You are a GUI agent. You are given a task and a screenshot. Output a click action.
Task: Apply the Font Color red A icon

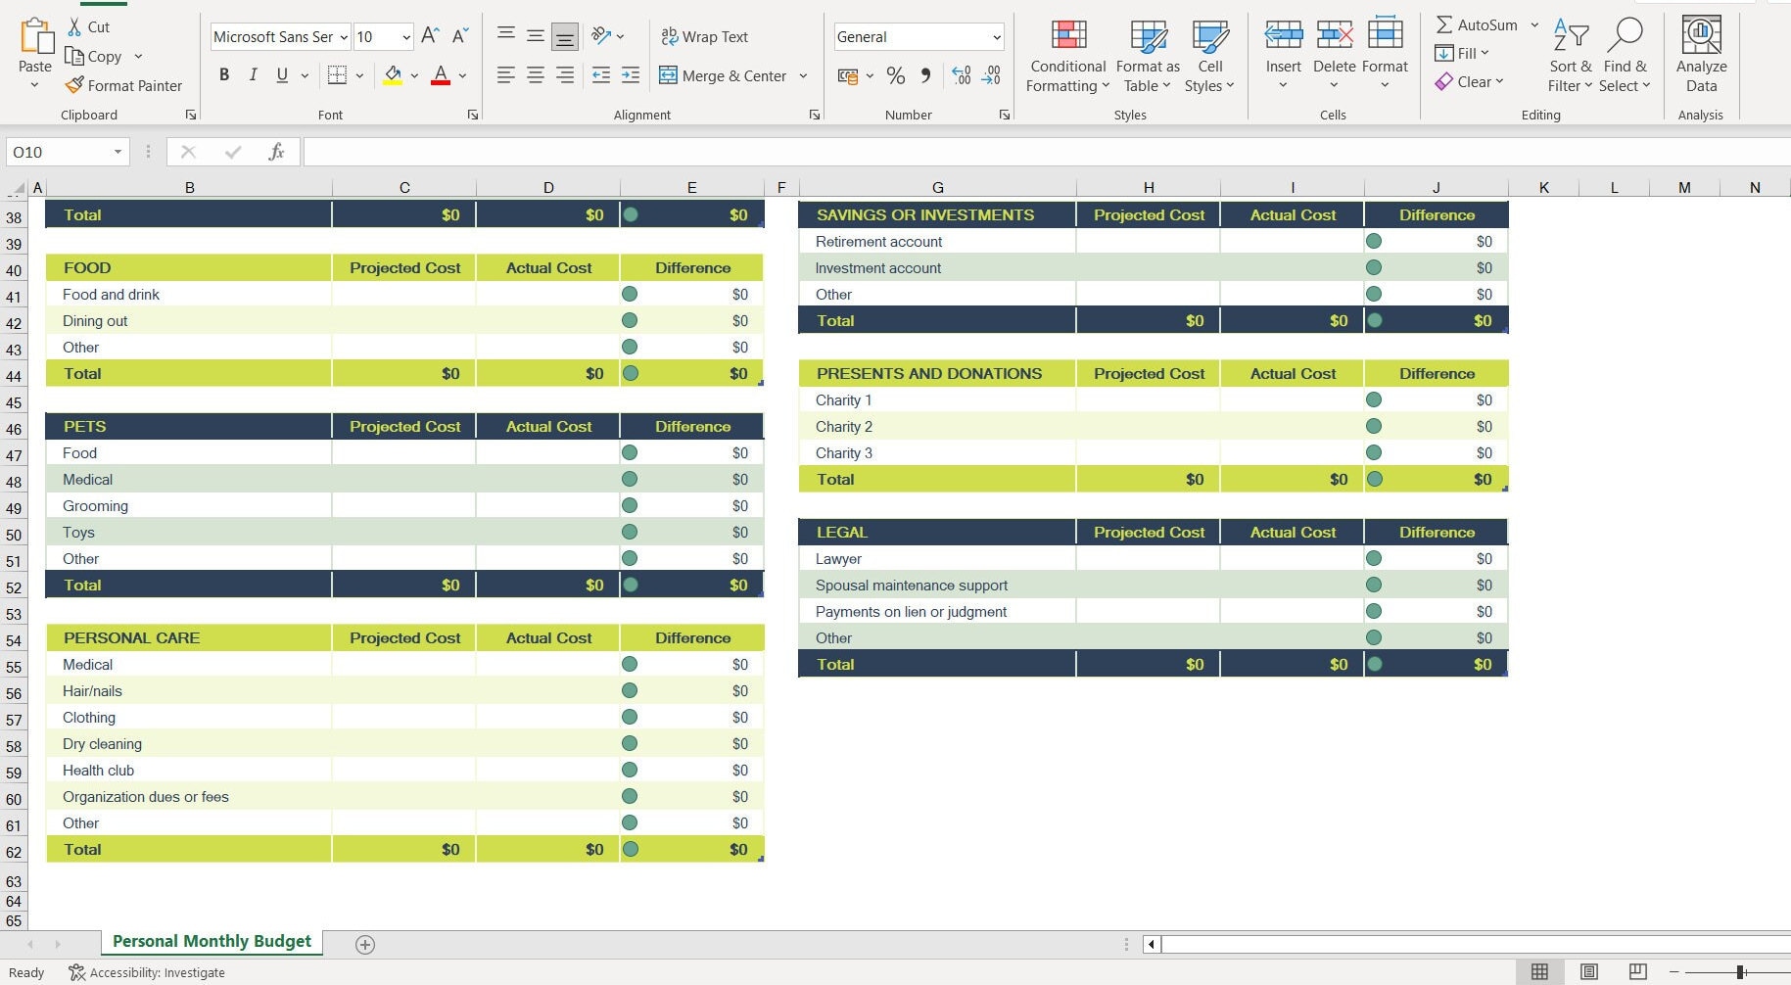pos(441,75)
